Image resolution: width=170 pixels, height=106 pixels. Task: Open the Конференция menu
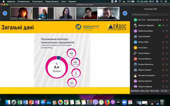point(24,2)
